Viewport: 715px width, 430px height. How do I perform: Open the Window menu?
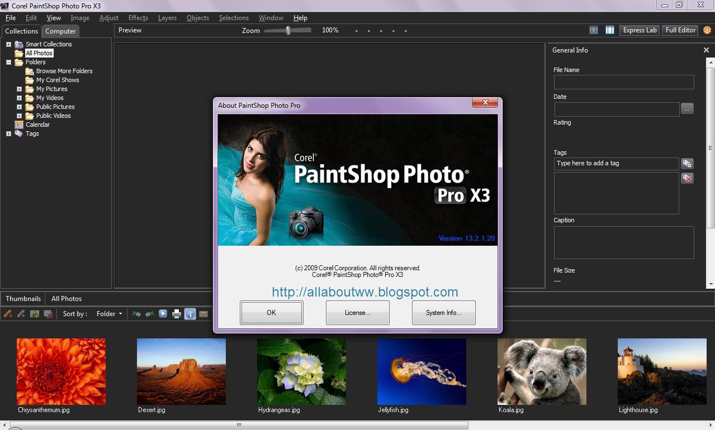(271, 18)
